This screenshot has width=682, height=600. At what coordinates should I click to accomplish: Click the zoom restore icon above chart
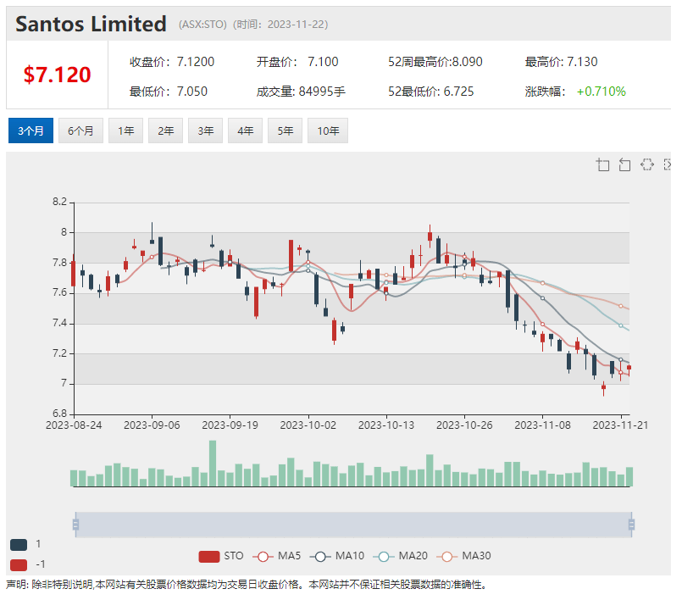625,164
